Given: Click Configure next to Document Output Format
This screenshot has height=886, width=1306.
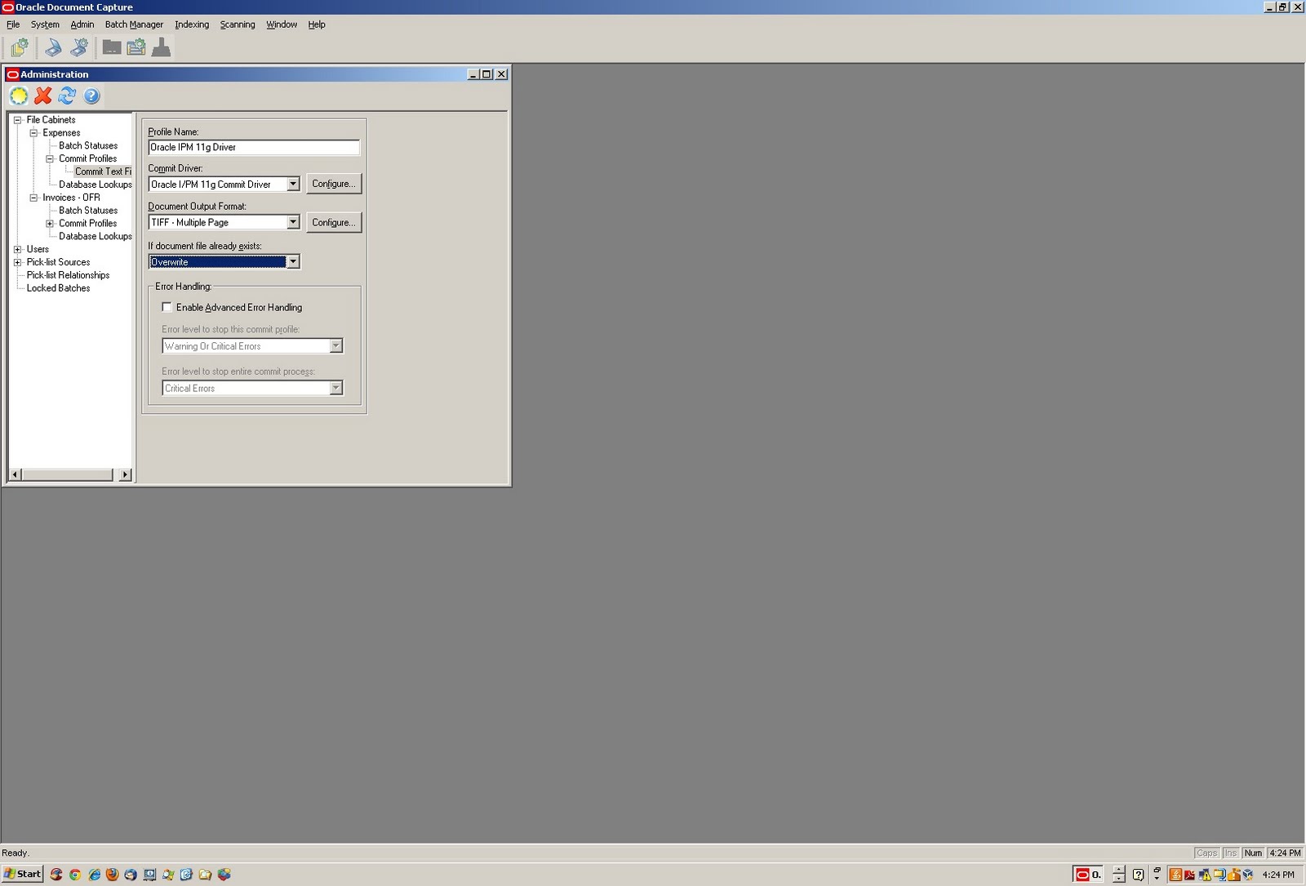Looking at the screenshot, I should point(334,222).
